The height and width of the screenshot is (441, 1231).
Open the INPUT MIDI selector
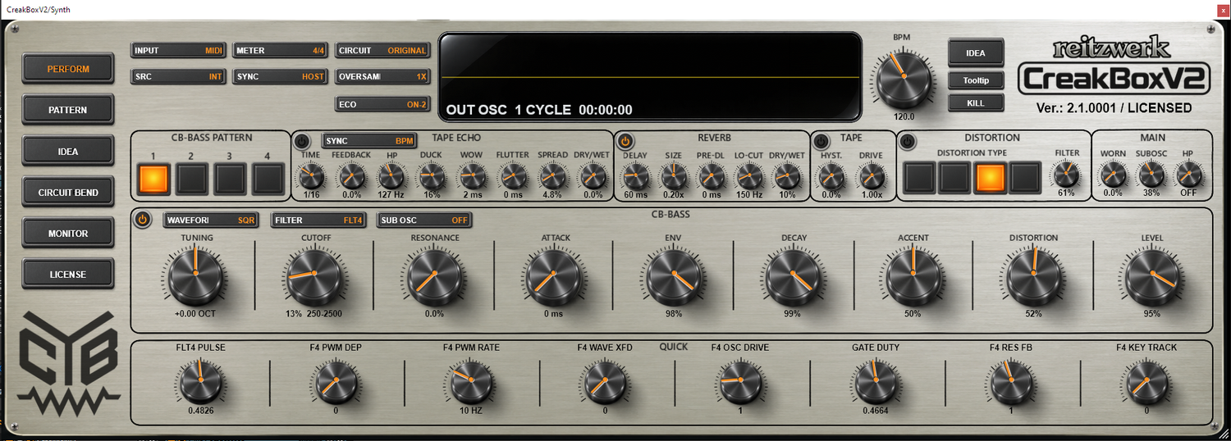click(x=178, y=50)
